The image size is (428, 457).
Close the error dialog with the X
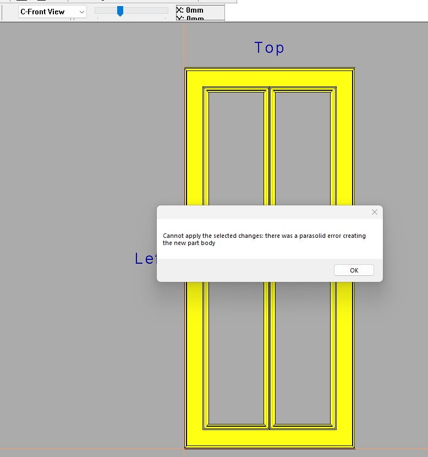coord(375,212)
